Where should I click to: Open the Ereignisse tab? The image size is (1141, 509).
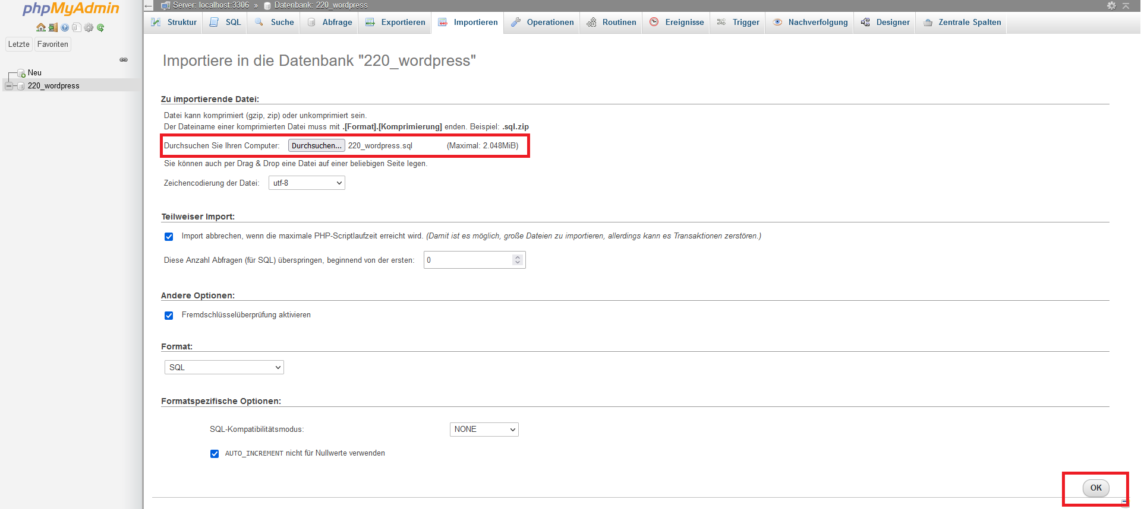tap(676, 23)
